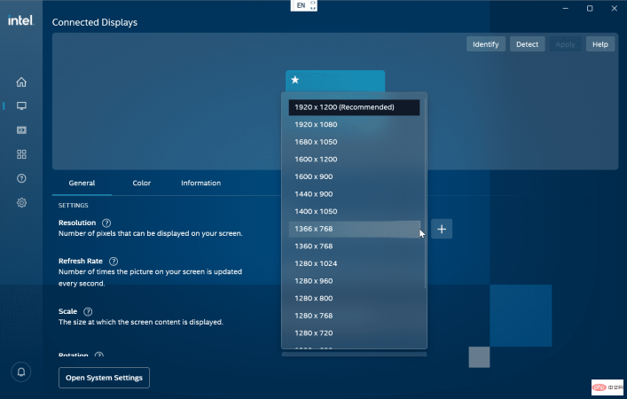Show help tooltip for Resolution
Viewport: 627px width, 399px height.
106,223
